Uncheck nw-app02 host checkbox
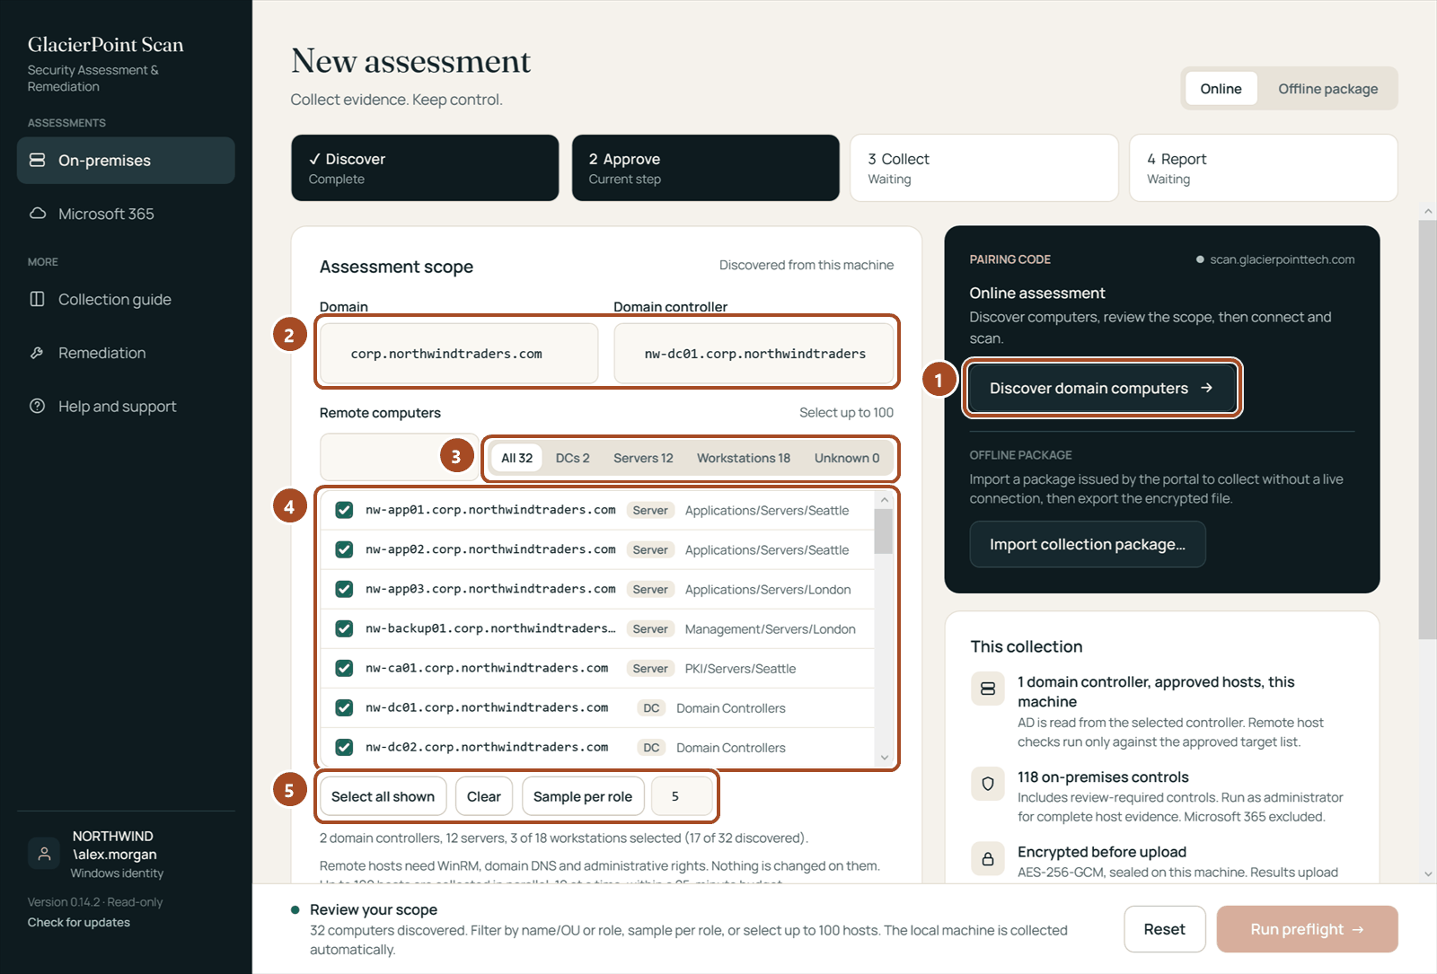Screen dimensions: 1437x974 point(344,549)
